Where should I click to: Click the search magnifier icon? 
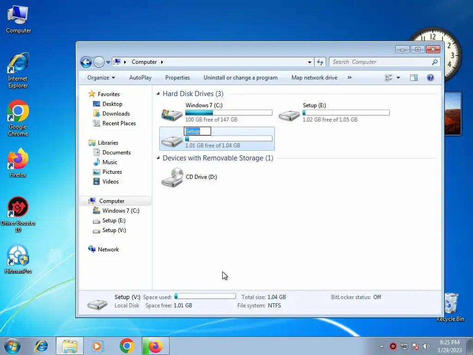pos(435,62)
